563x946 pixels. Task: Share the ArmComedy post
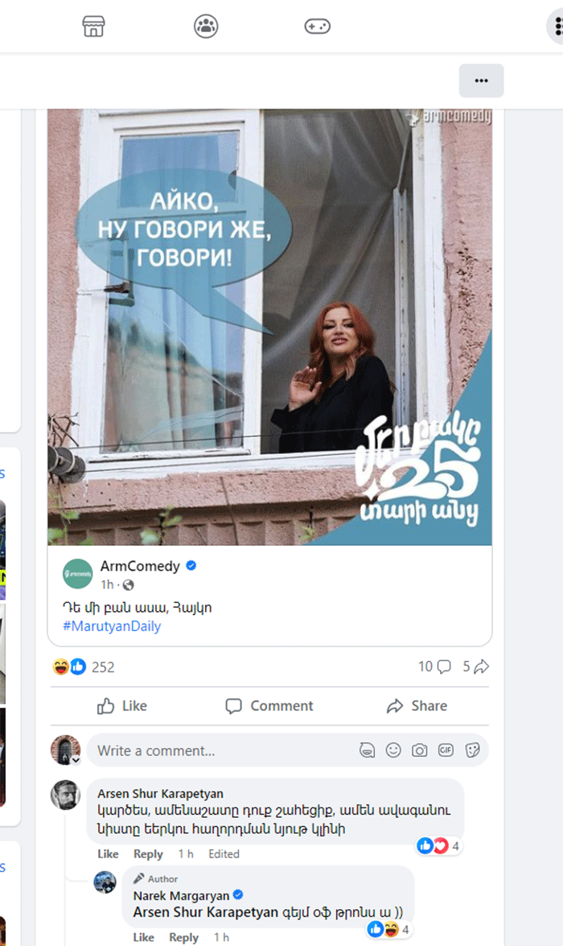click(417, 706)
